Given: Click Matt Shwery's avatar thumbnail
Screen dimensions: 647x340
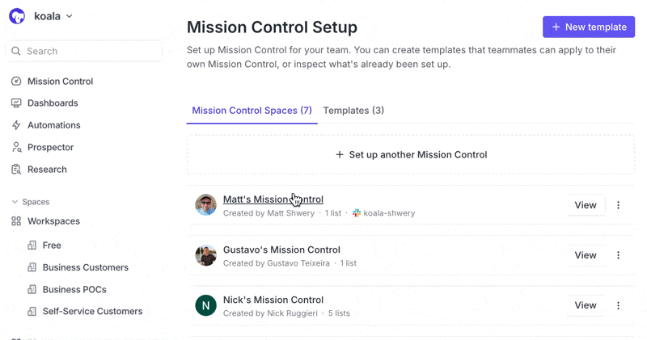Looking at the screenshot, I should (206, 205).
